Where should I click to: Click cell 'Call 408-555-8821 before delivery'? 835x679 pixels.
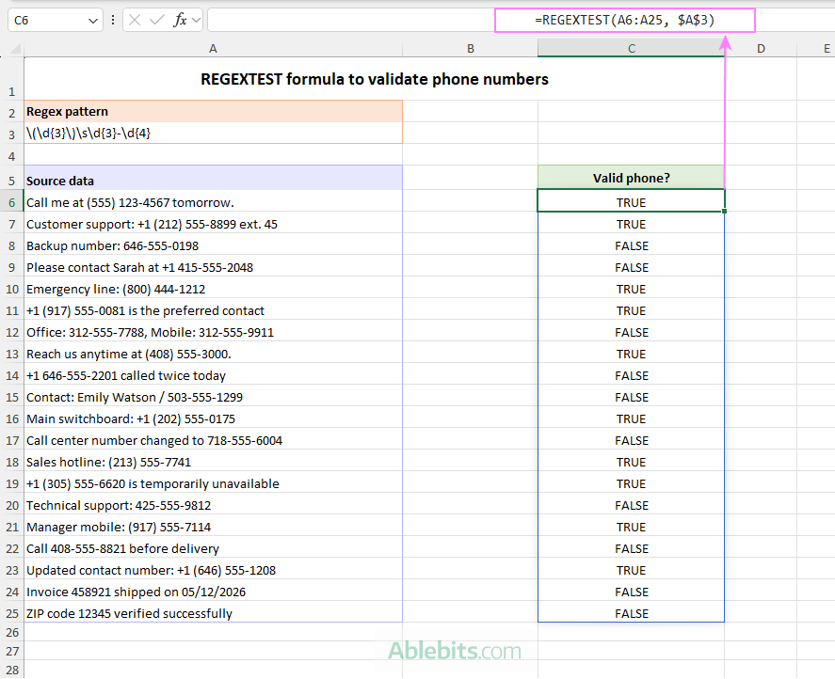point(213,549)
